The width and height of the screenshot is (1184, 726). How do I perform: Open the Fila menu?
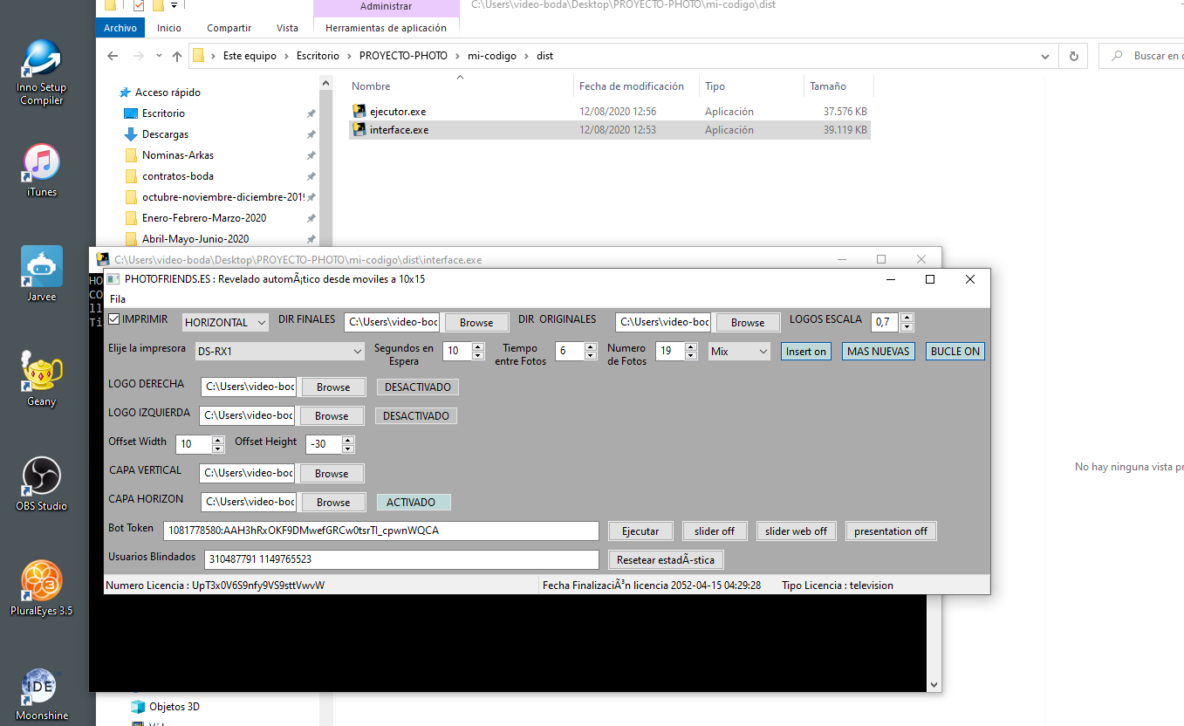click(117, 298)
